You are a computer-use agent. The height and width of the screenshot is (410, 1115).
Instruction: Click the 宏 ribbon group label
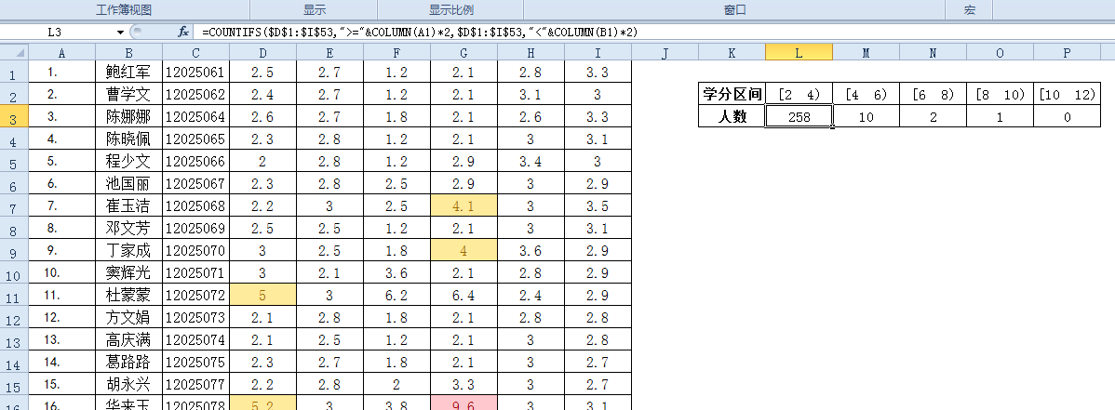[x=969, y=9]
